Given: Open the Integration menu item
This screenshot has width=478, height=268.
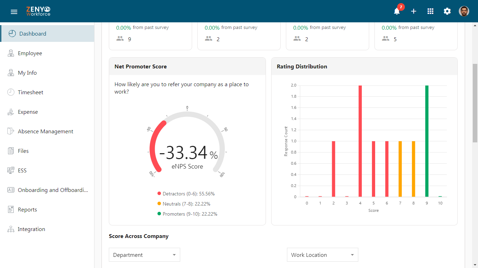Looking at the screenshot, I should [47, 229].
